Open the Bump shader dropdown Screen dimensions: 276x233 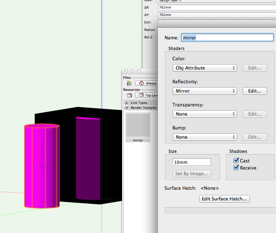[205, 137]
